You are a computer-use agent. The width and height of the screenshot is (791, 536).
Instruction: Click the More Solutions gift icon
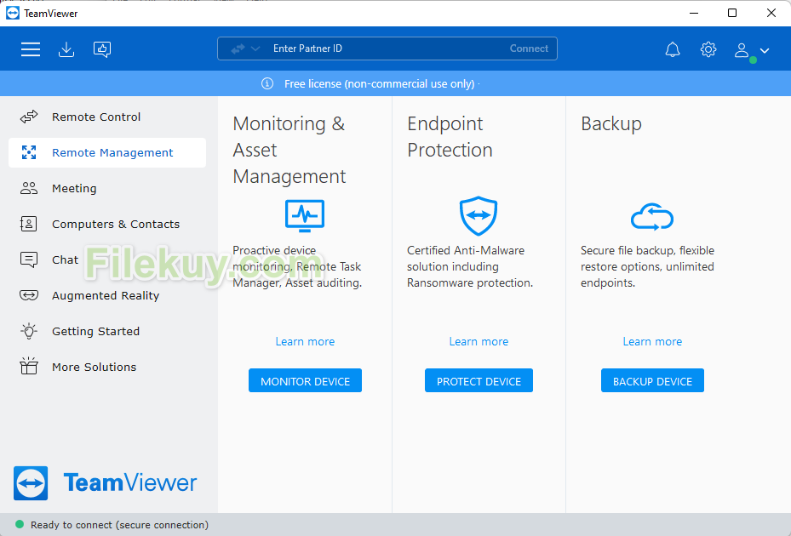tap(29, 366)
